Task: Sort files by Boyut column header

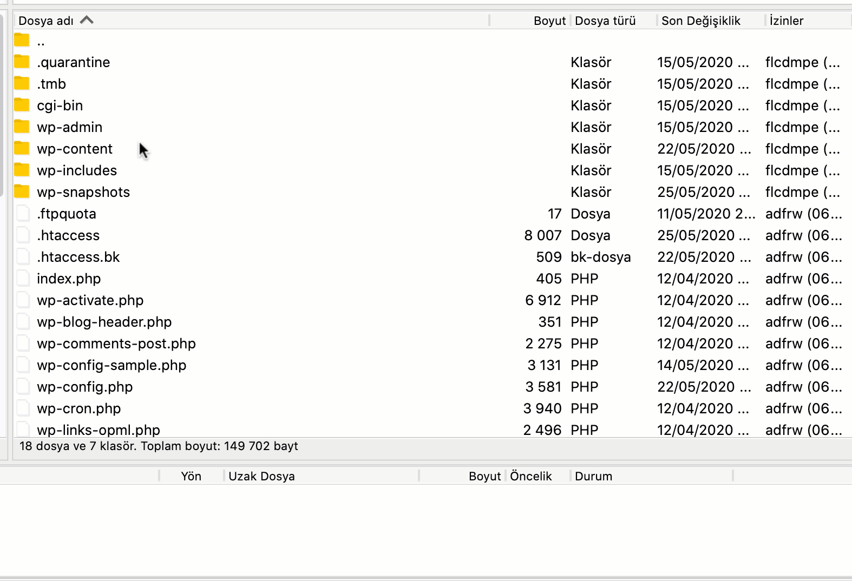Action: click(x=549, y=21)
